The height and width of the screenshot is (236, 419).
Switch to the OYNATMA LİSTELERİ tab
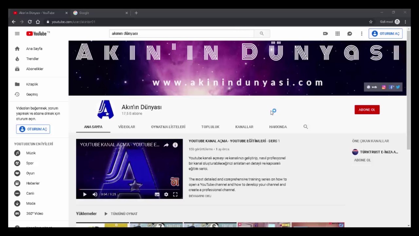click(x=168, y=127)
